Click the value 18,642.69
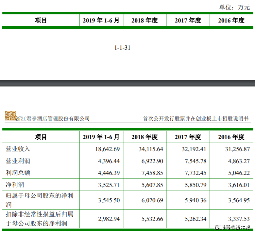 [108, 149]
